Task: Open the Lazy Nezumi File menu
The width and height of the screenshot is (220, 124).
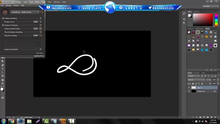Action: pos(2,6)
